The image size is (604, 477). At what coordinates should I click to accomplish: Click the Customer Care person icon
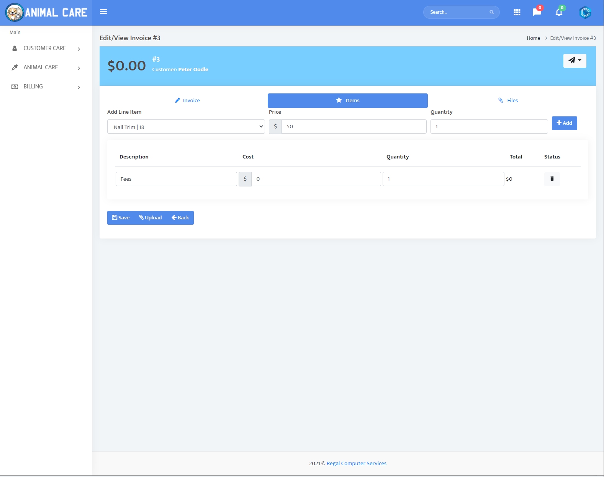tap(15, 48)
